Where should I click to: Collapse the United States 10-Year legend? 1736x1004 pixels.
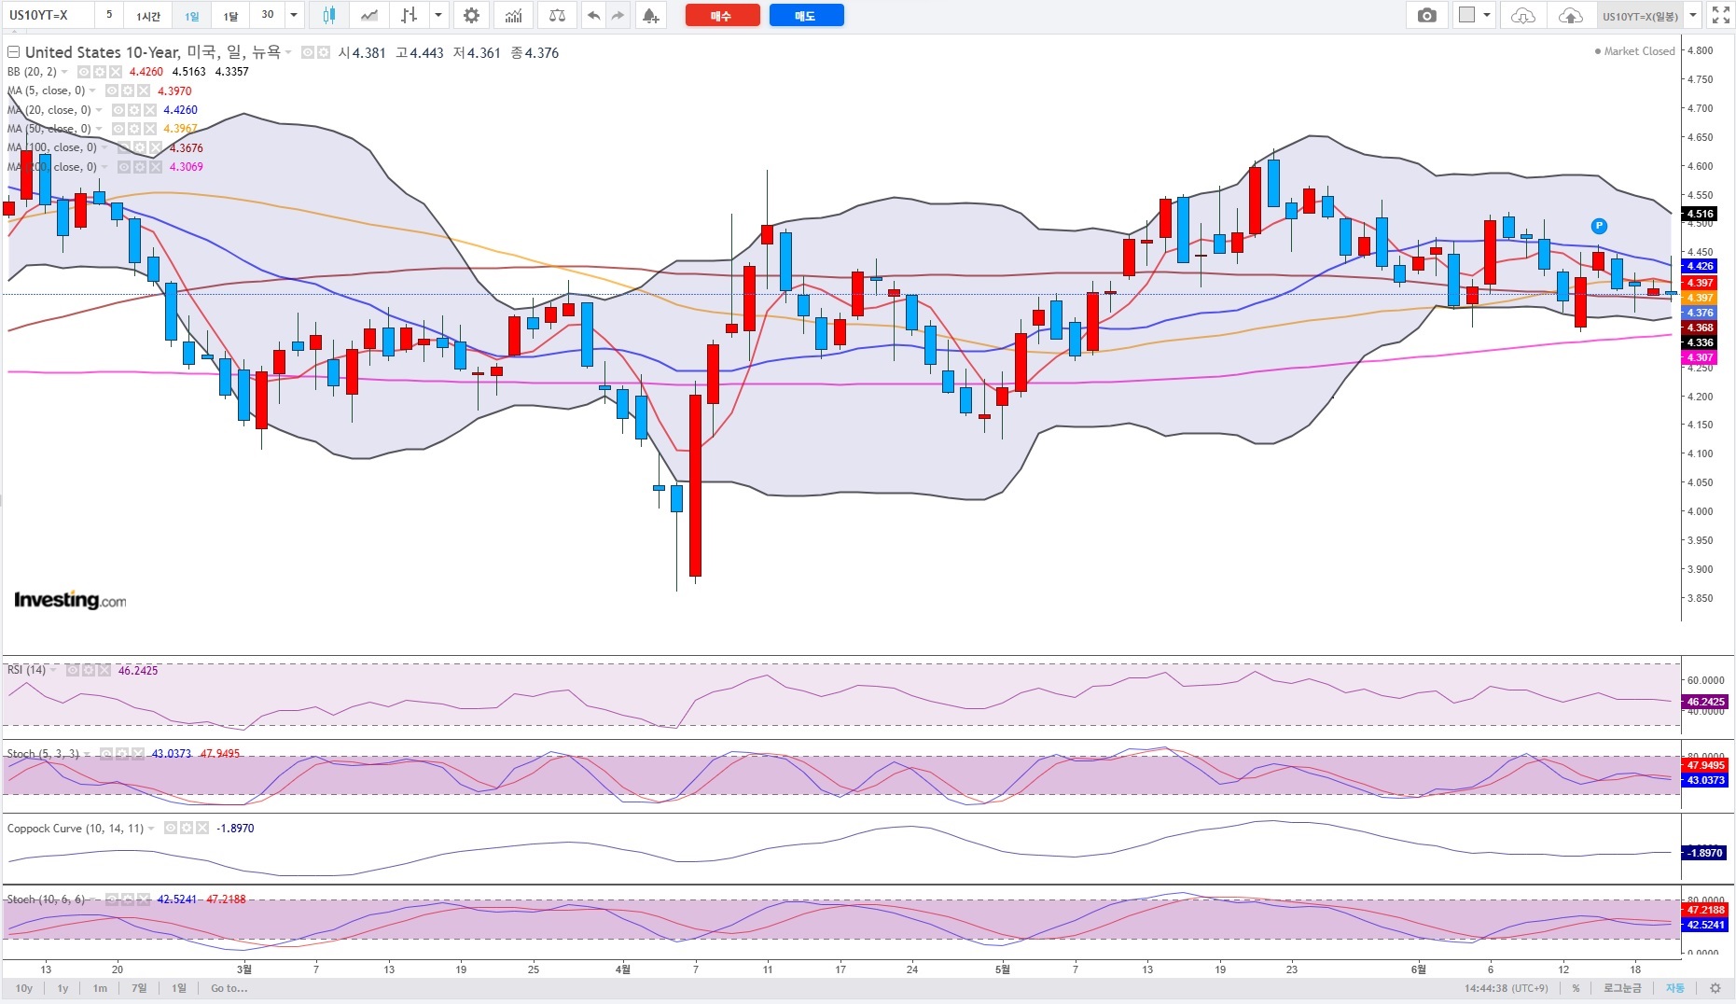(x=13, y=52)
